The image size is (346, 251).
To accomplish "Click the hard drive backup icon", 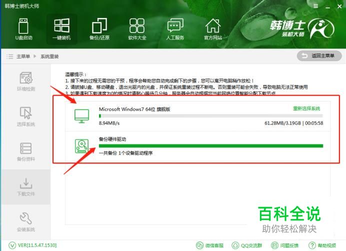I will [81, 146].
